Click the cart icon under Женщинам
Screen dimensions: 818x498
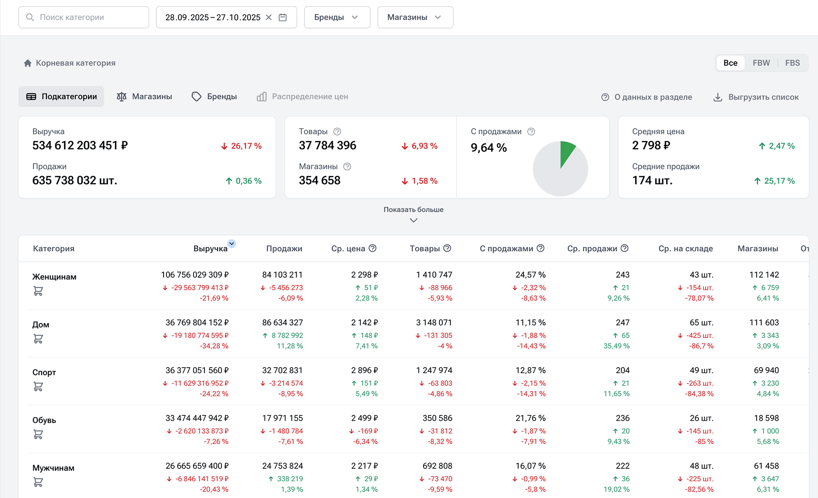point(38,291)
